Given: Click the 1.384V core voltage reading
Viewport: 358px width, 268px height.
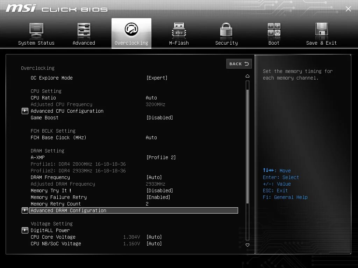Looking at the screenshot, I should (x=131, y=237).
